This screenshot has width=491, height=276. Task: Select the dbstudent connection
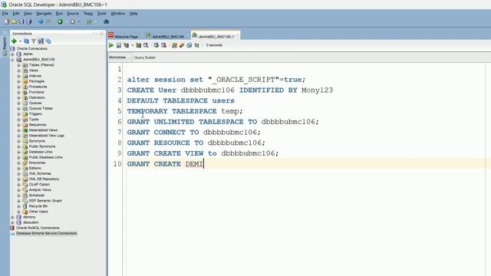click(x=31, y=222)
